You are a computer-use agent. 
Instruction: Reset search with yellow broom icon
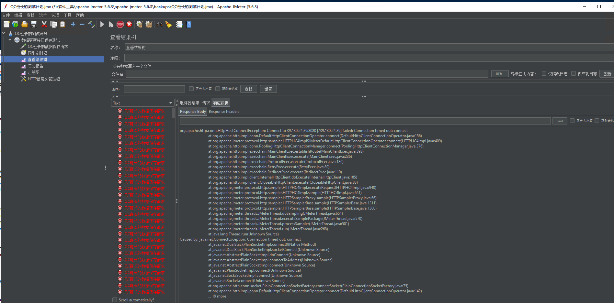tap(169, 24)
